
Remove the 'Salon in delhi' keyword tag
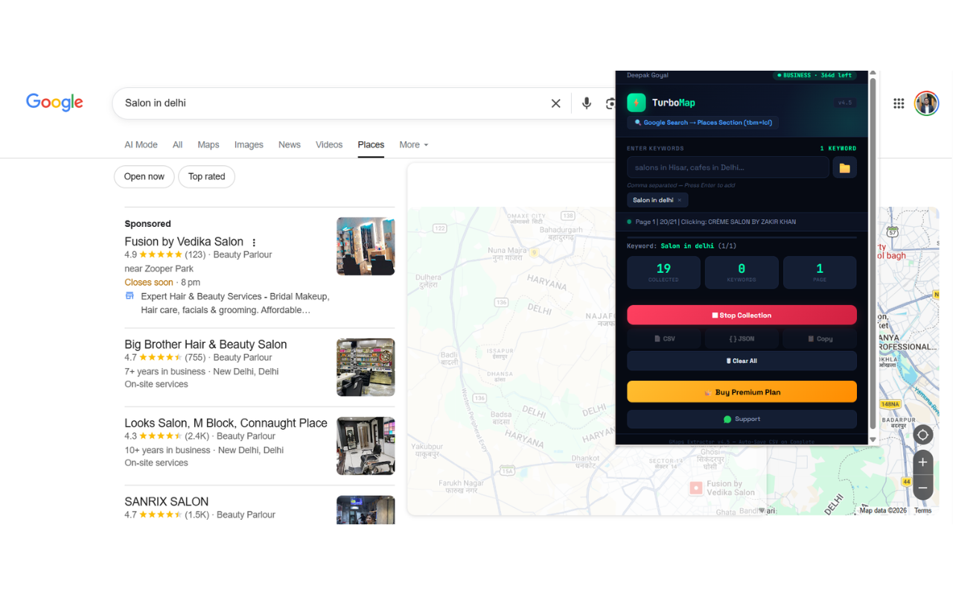click(x=679, y=200)
